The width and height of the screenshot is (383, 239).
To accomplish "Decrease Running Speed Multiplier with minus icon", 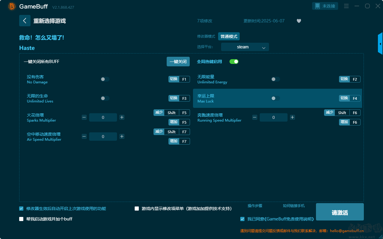I will pos(255,117).
